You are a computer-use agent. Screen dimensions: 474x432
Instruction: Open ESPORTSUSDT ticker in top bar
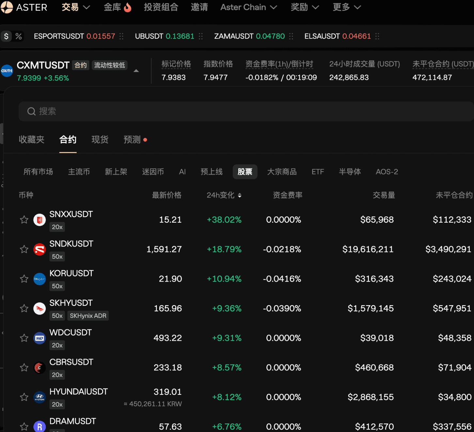(x=74, y=36)
